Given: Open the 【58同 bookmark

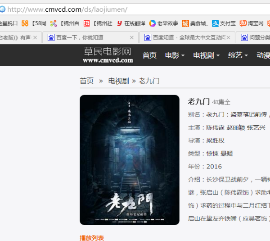Looking at the screenshot, I should 39,23.
